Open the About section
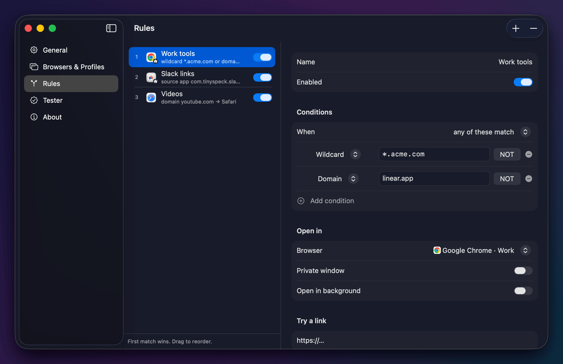 (71, 117)
